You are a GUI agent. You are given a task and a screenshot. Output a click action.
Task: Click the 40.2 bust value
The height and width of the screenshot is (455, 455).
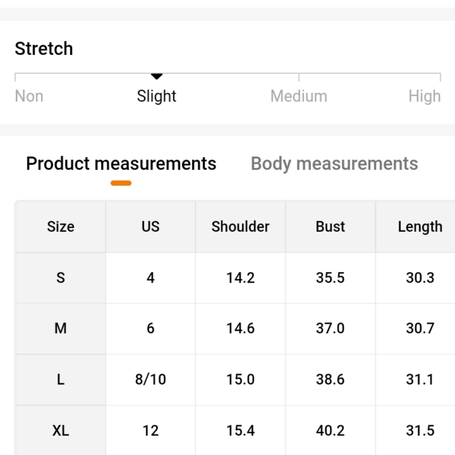tap(330, 430)
